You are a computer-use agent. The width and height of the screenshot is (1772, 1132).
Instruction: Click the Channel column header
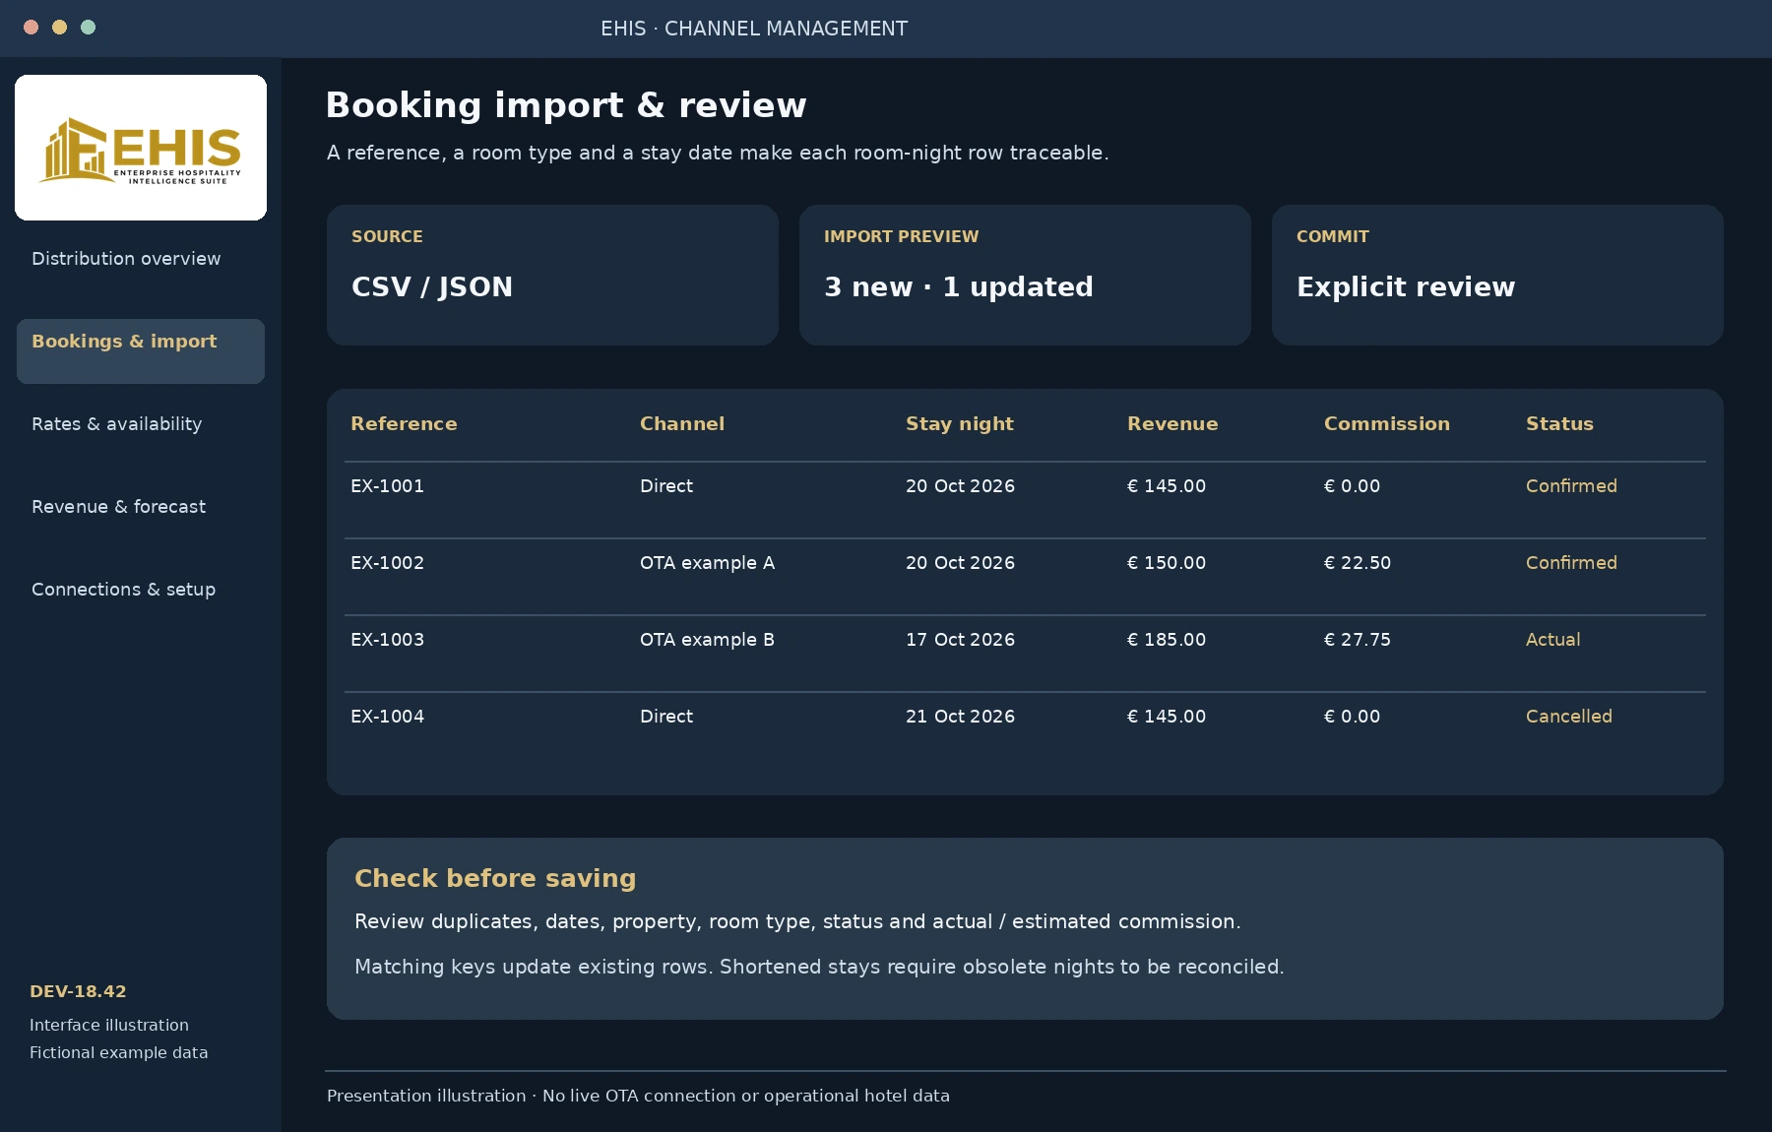pos(682,424)
